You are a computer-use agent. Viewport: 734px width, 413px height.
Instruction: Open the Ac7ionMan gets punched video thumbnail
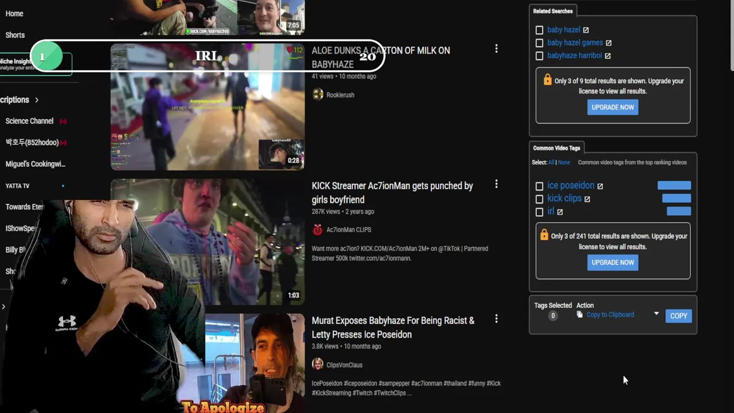[x=208, y=241]
